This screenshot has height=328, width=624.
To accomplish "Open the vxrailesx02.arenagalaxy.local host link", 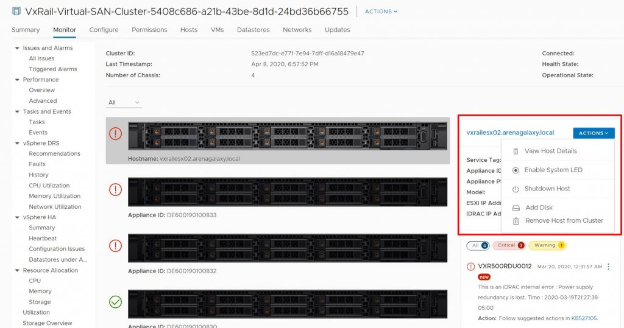I will pyautogui.click(x=510, y=133).
